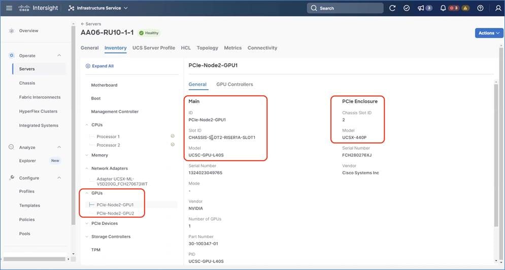Image resolution: width=505 pixels, height=270 pixels.
Task: Open Profiles under Configure
Action: (x=26, y=191)
